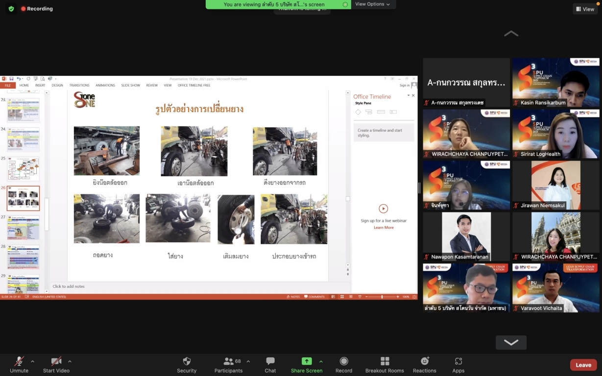Expand the arrow next to Participants

click(x=248, y=361)
